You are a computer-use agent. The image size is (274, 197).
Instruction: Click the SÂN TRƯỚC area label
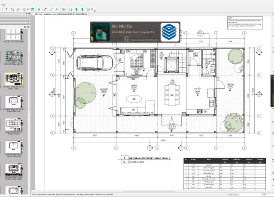coord(104,89)
